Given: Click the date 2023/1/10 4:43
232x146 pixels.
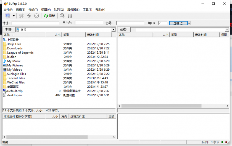Looking at the screenshot, I should [x=97, y=78].
